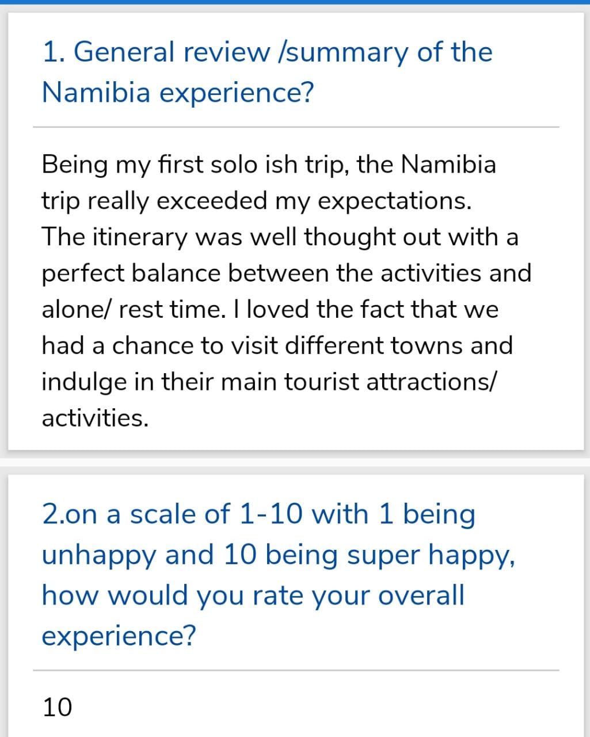Select the question 2 heading line '2.on a scale of 1-10'

tap(259, 514)
